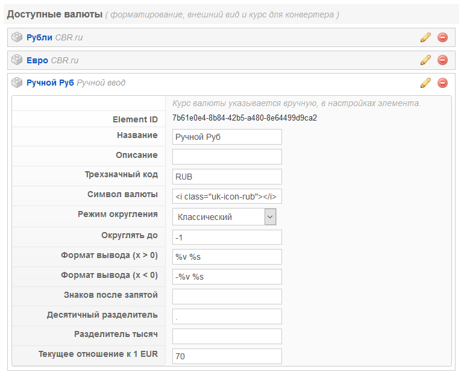Click the pencil edit icon for Рубли
464x387 pixels.
coord(425,37)
